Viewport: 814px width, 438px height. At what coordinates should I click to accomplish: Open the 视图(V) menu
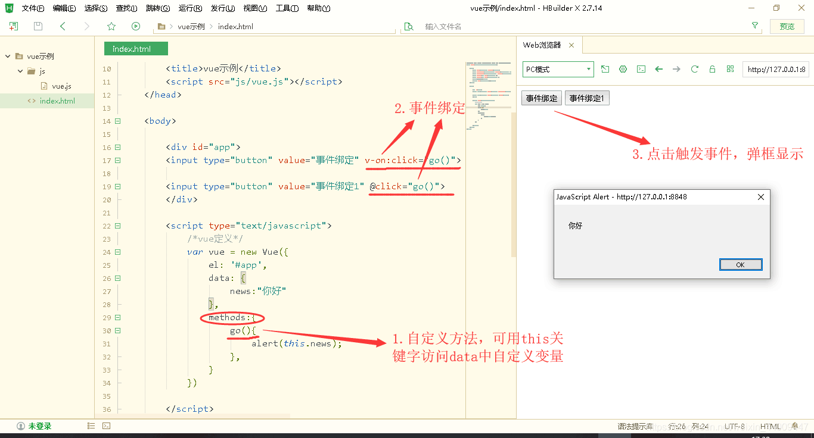tap(255, 8)
